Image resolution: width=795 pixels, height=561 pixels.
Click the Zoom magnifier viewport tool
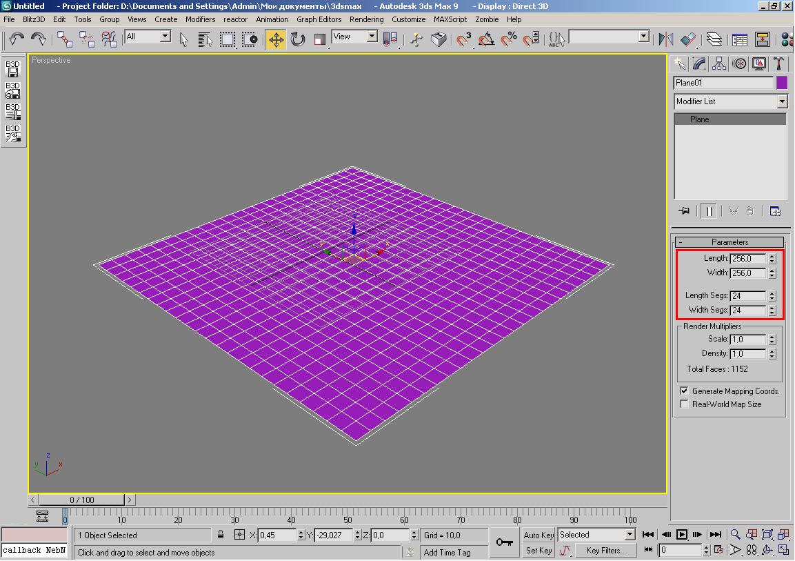click(735, 535)
